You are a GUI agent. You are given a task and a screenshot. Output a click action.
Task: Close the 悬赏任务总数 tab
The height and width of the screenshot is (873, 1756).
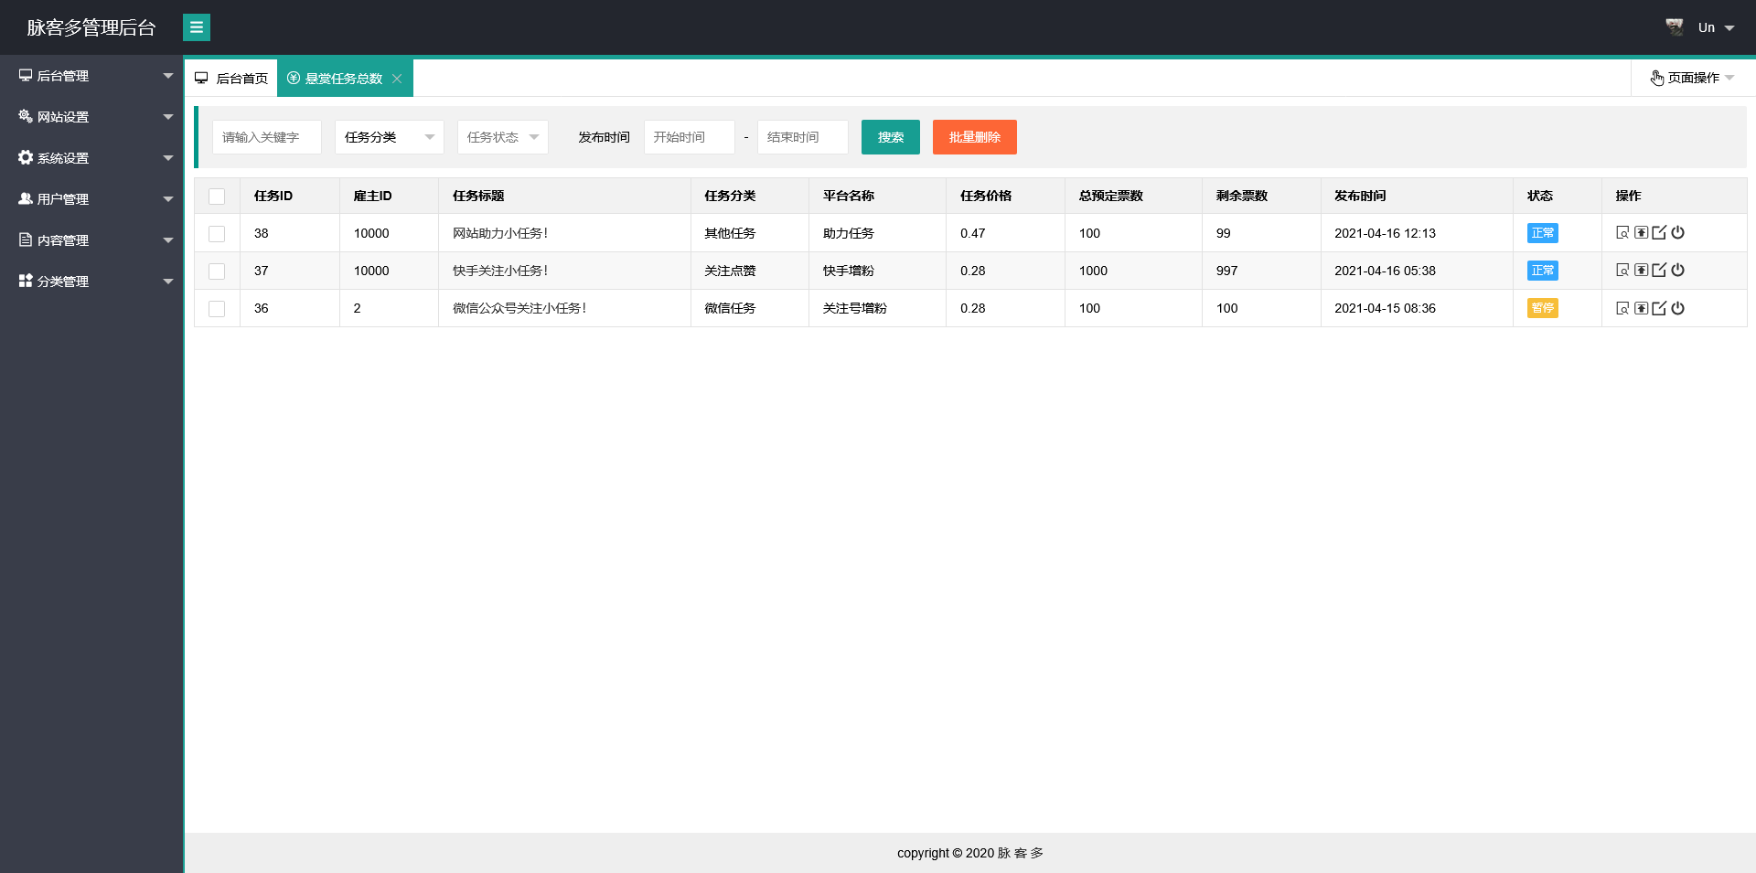click(x=397, y=79)
